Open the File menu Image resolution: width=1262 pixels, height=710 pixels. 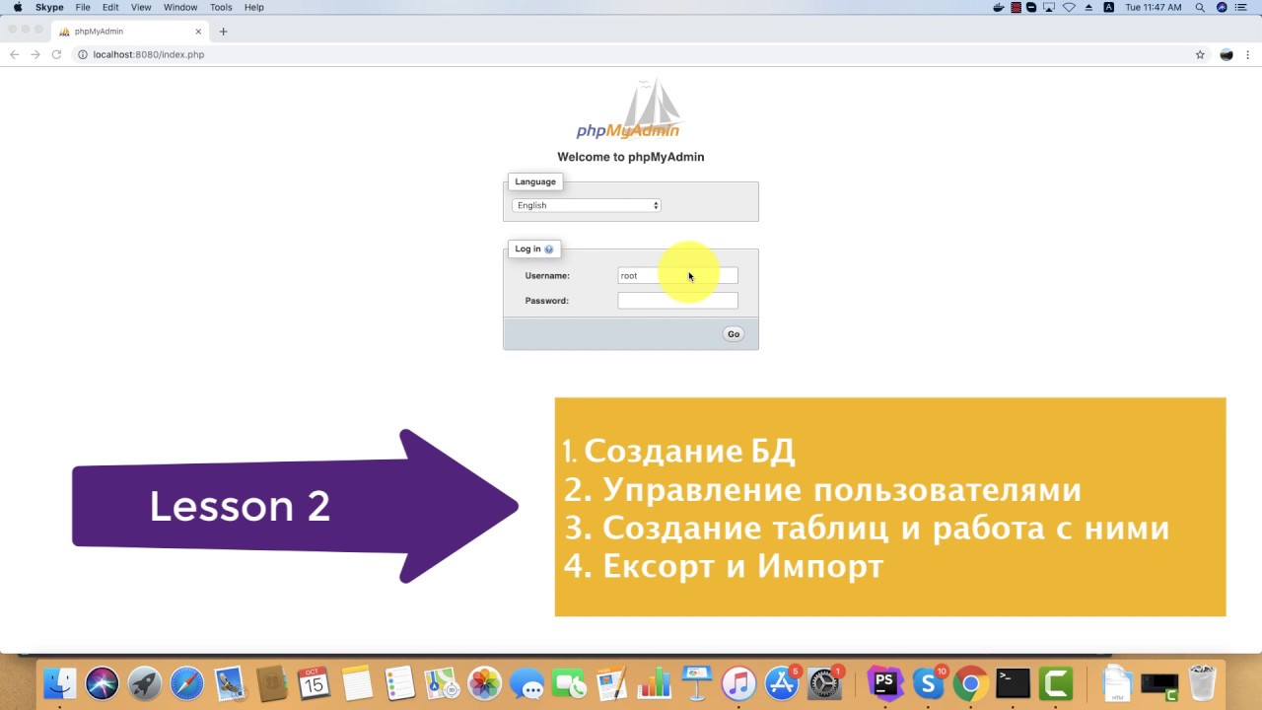point(83,7)
